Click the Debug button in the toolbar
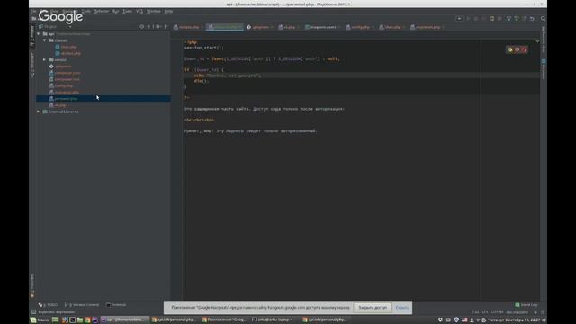 tap(476, 18)
